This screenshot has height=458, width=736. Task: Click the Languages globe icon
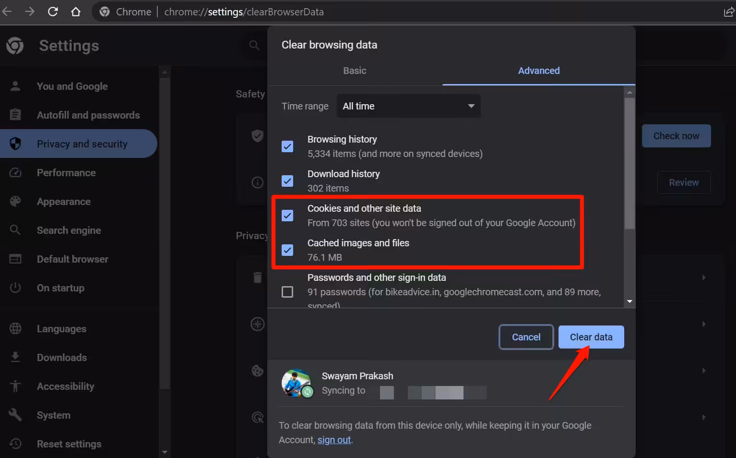click(x=15, y=328)
